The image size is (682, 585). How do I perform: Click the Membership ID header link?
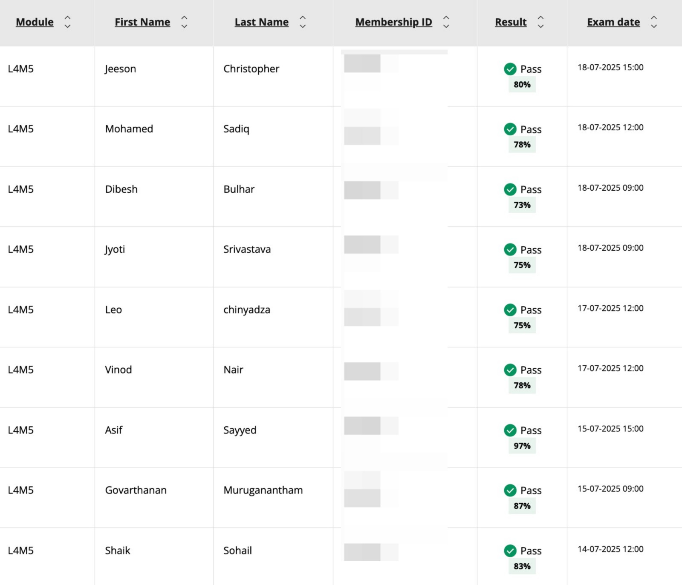point(393,22)
